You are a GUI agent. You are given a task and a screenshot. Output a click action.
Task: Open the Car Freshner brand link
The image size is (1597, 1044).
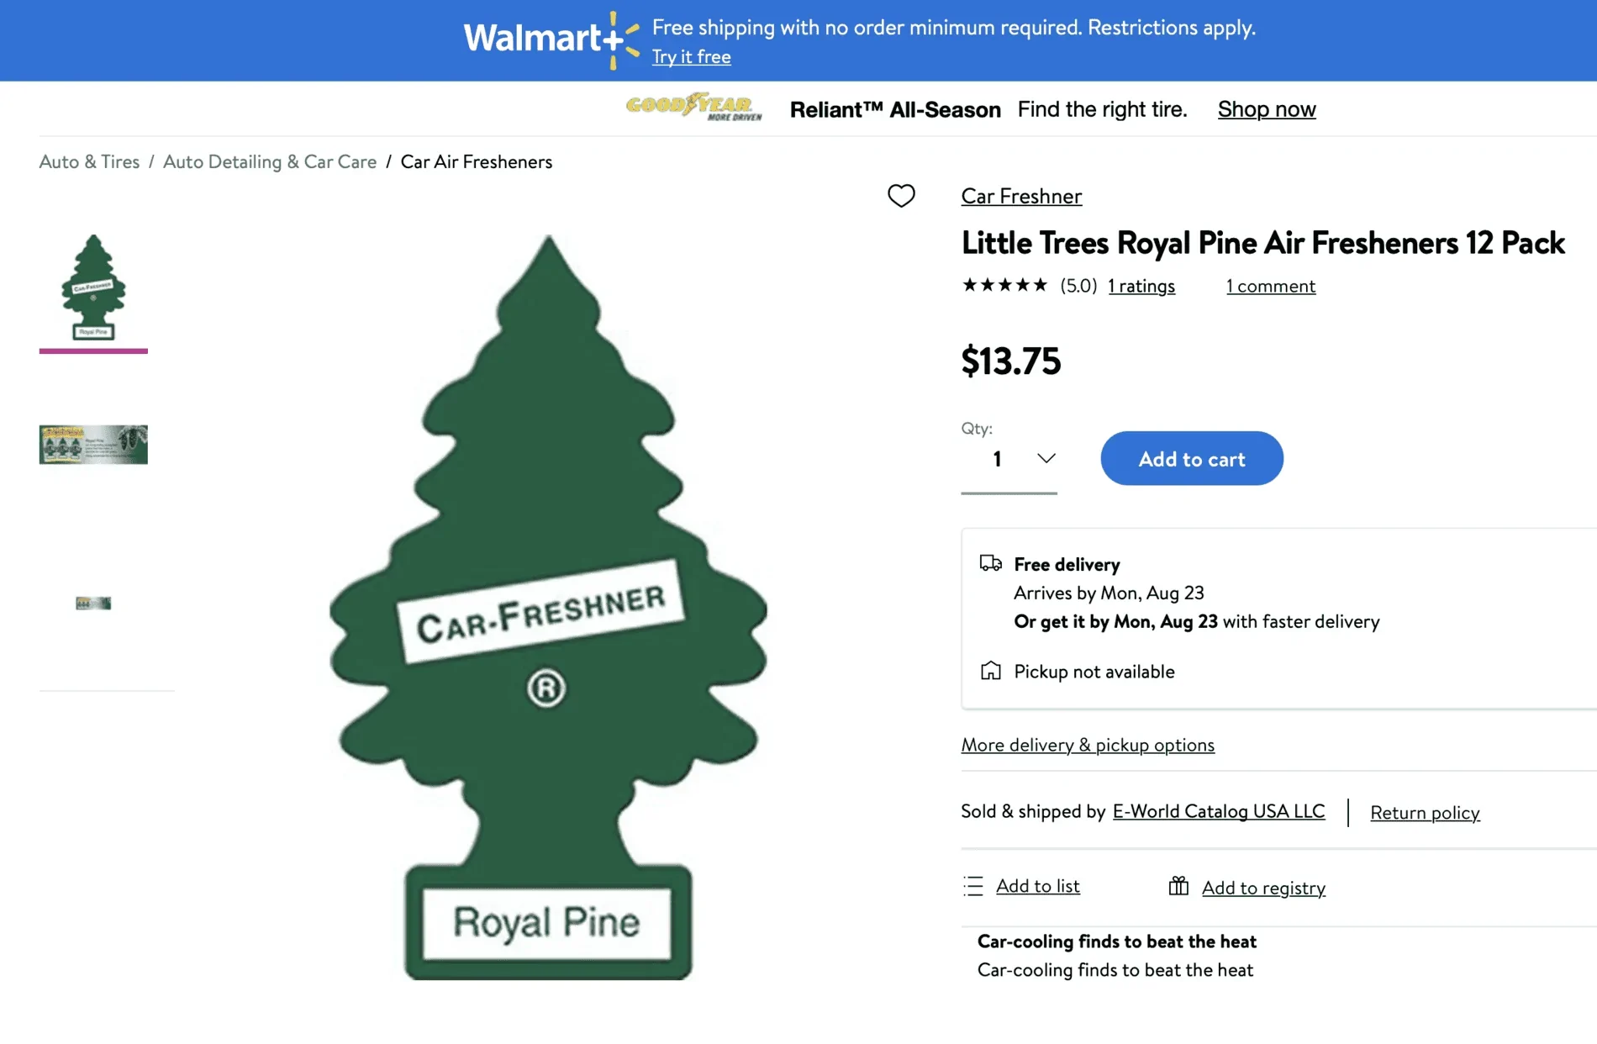coord(1021,196)
